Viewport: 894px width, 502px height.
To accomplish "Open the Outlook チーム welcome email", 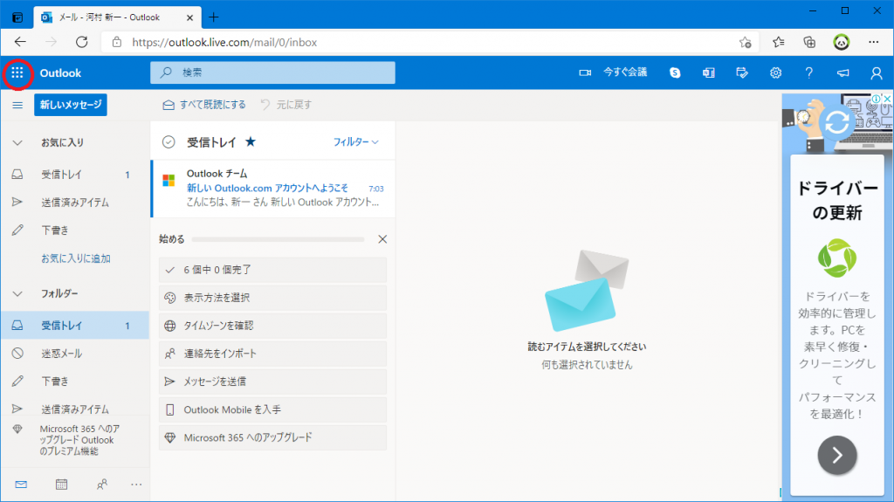I will [x=273, y=189].
